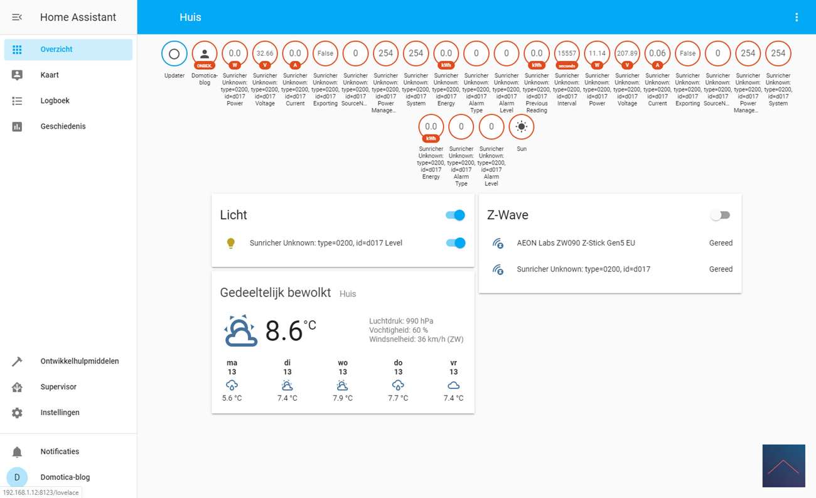Open the Domotica-blog user profile

coord(65,477)
